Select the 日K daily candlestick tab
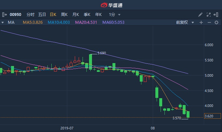222x132 pixels. 53,15
